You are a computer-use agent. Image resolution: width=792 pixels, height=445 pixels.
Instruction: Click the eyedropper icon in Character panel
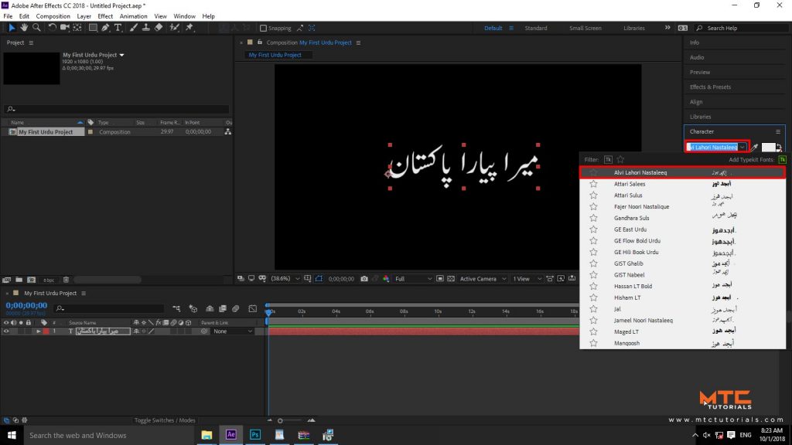(754, 148)
